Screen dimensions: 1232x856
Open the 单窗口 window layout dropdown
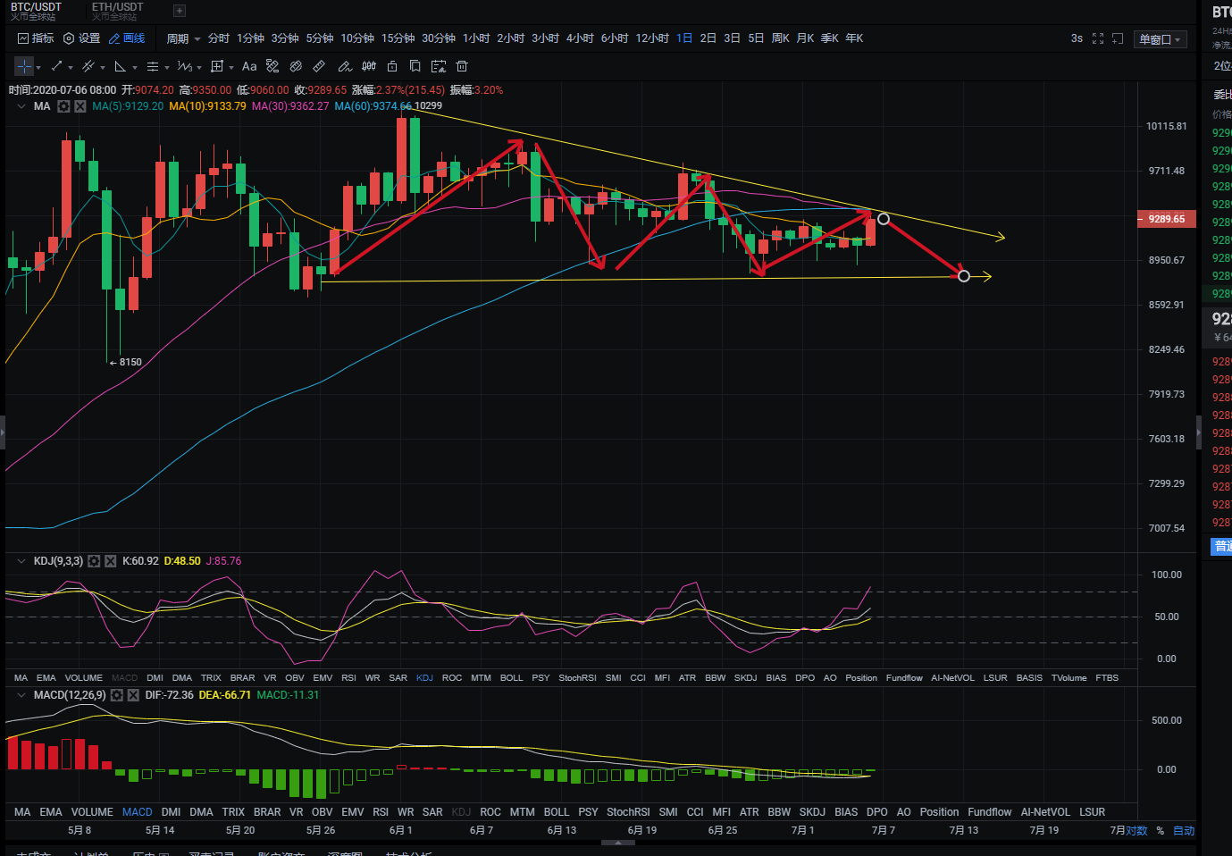[1159, 38]
